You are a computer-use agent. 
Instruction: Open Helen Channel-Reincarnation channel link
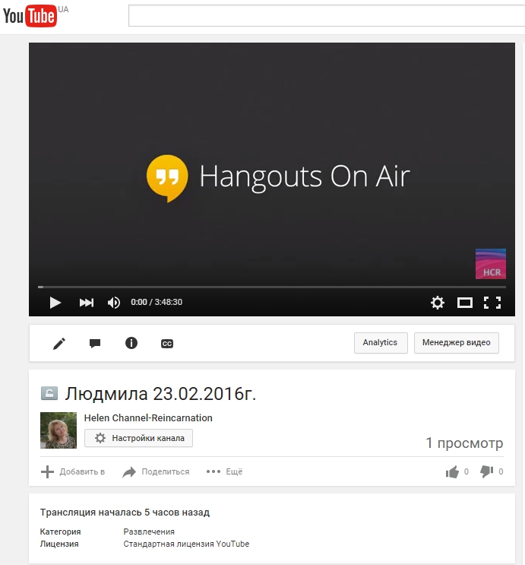pyautogui.click(x=148, y=417)
